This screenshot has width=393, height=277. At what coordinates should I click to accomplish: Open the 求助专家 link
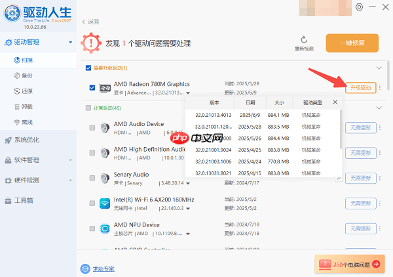pyautogui.click(x=103, y=269)
